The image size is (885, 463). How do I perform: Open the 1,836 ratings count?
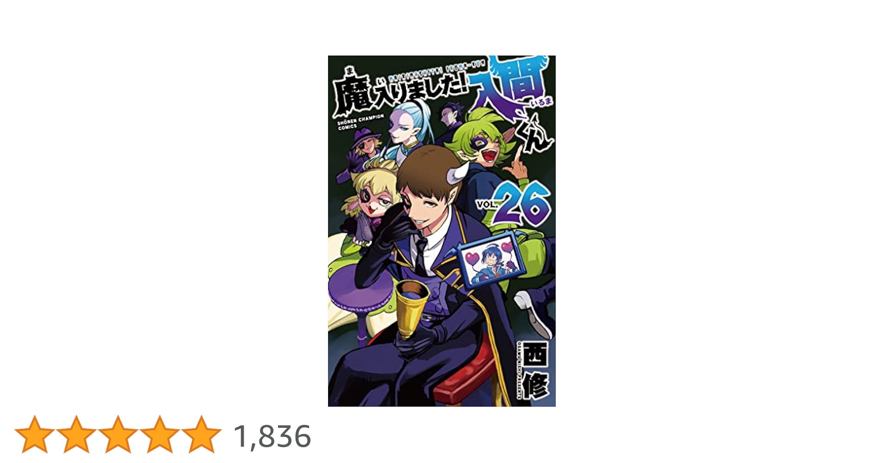(272, 437)
